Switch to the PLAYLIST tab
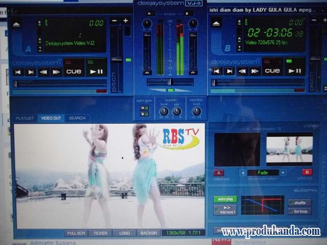The height and width of the screenshot is (245, 327). point(25,118)
